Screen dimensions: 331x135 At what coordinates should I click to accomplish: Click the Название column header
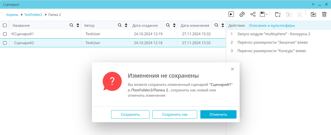click(21, 25)
